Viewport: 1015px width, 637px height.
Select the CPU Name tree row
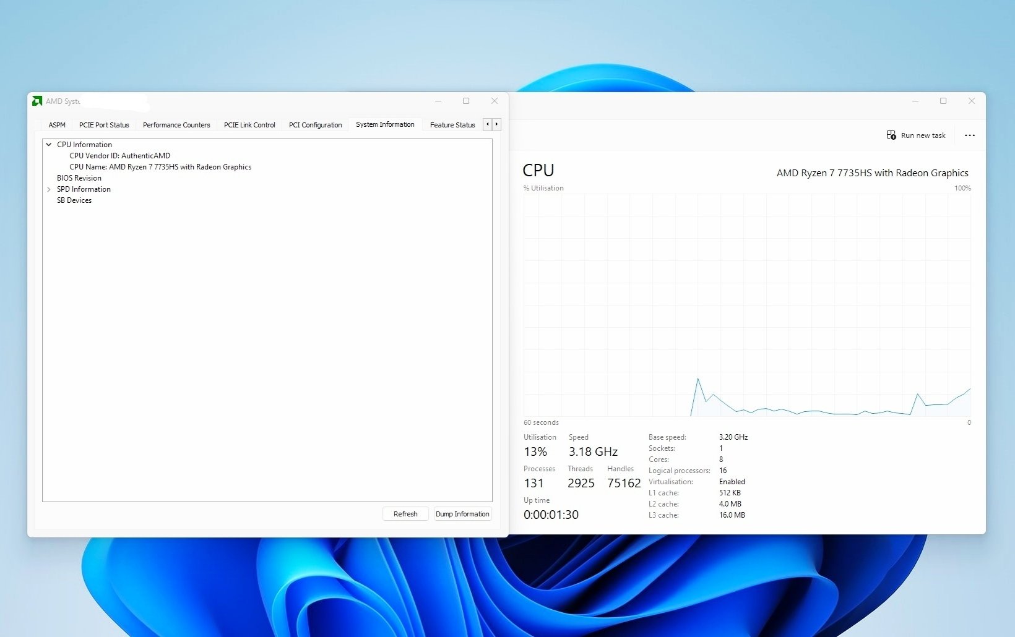160,167
